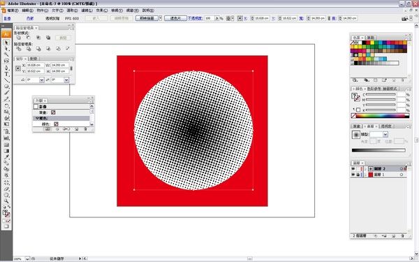Select the black arrow Selection tool
Screen dimensions: 419x262
coord(6,43)
